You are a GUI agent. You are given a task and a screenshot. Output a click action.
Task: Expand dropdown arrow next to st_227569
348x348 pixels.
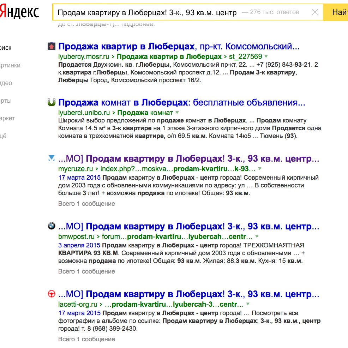click(266, 56)
